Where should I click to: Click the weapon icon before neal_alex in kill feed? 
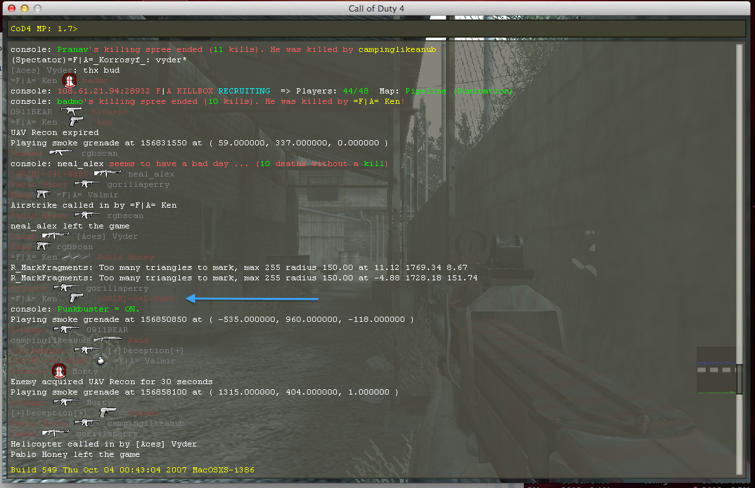(x=108, y=173)
